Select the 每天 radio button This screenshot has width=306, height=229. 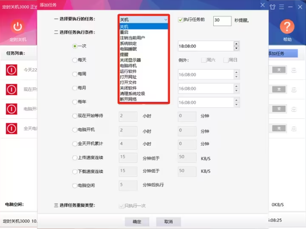tap(75, 60)
